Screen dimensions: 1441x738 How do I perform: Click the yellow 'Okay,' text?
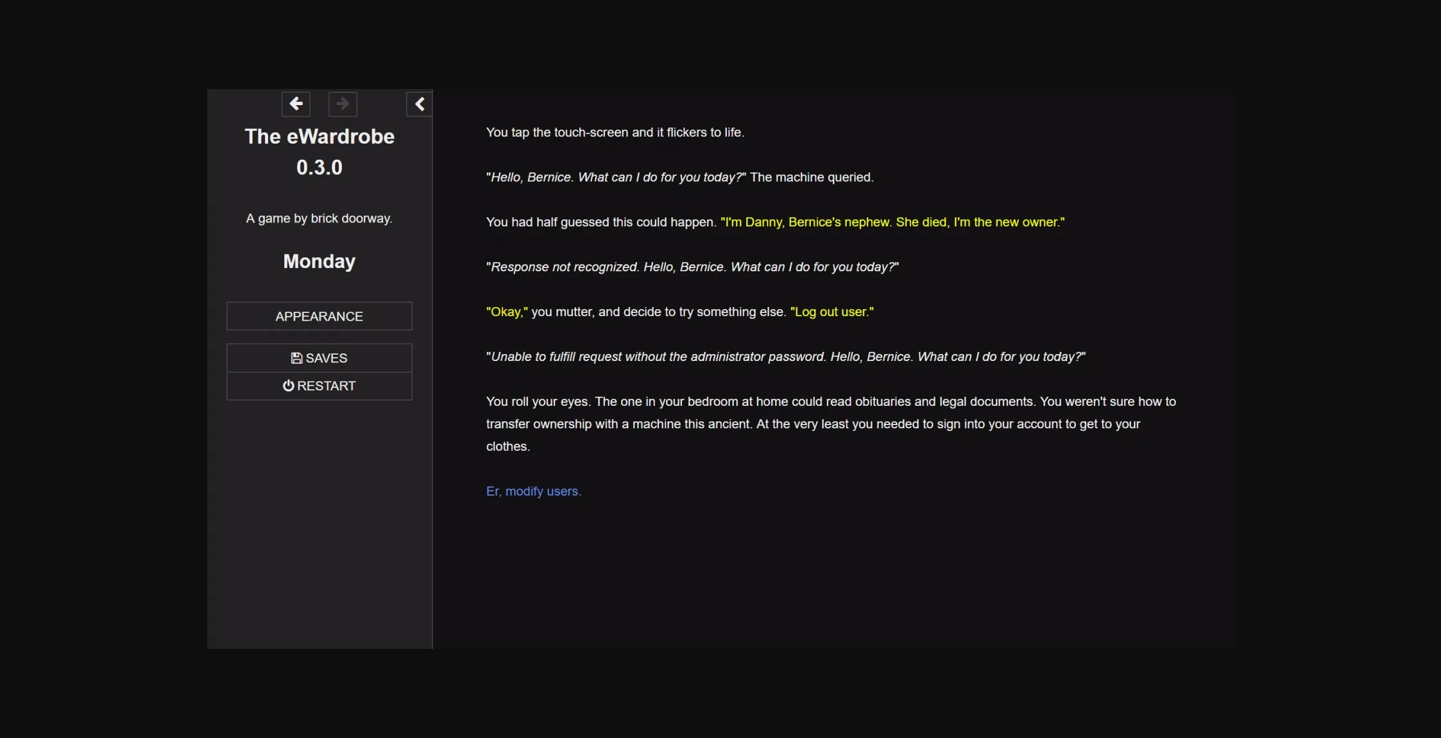point(506,312)
